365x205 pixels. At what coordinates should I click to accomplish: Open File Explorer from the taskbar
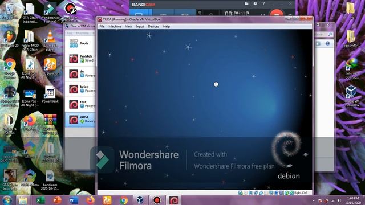tap(23, 200)
